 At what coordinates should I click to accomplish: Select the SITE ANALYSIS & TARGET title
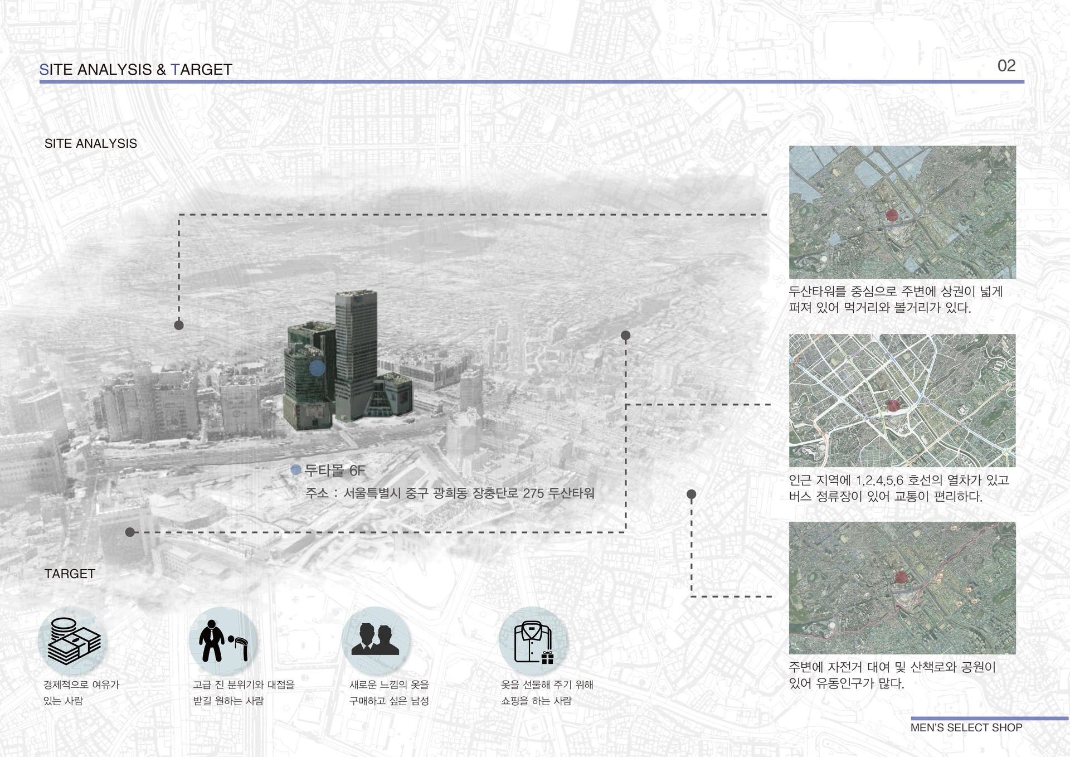[x=135, y=70]
